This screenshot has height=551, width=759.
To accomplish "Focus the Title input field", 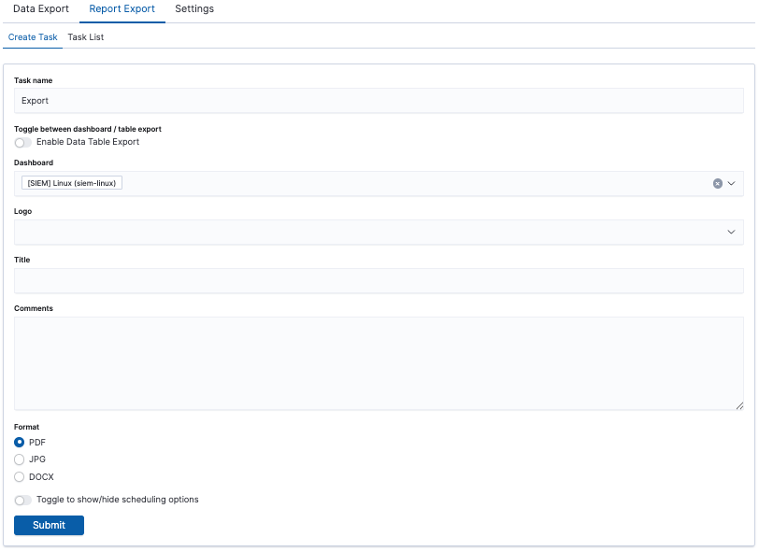I will 379,281.
